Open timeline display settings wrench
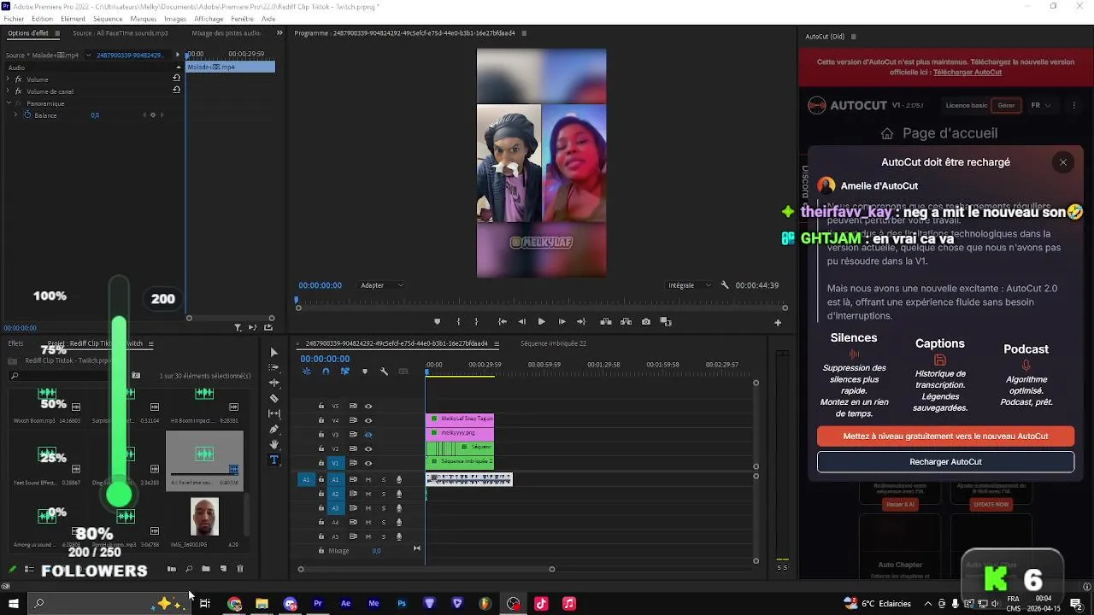The width and height of the screenshot is (1094, 615). click(x=384, y=372)
